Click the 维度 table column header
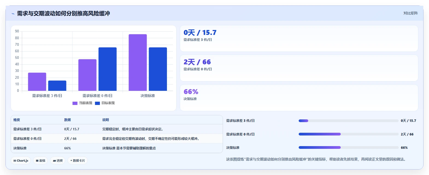The height and width of the screenshot is (175, 429). (x=17, y=120)
